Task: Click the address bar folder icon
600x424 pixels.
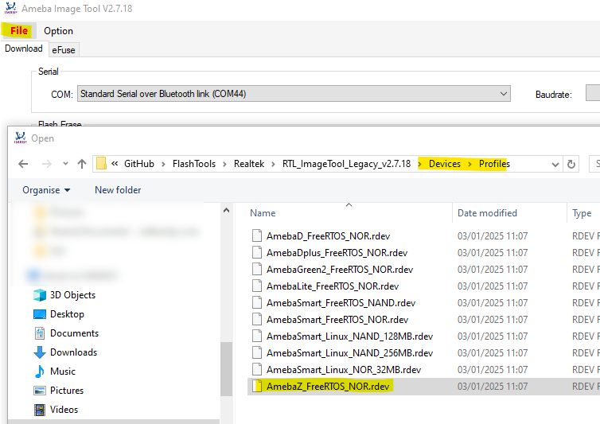Action: (101, 164)
